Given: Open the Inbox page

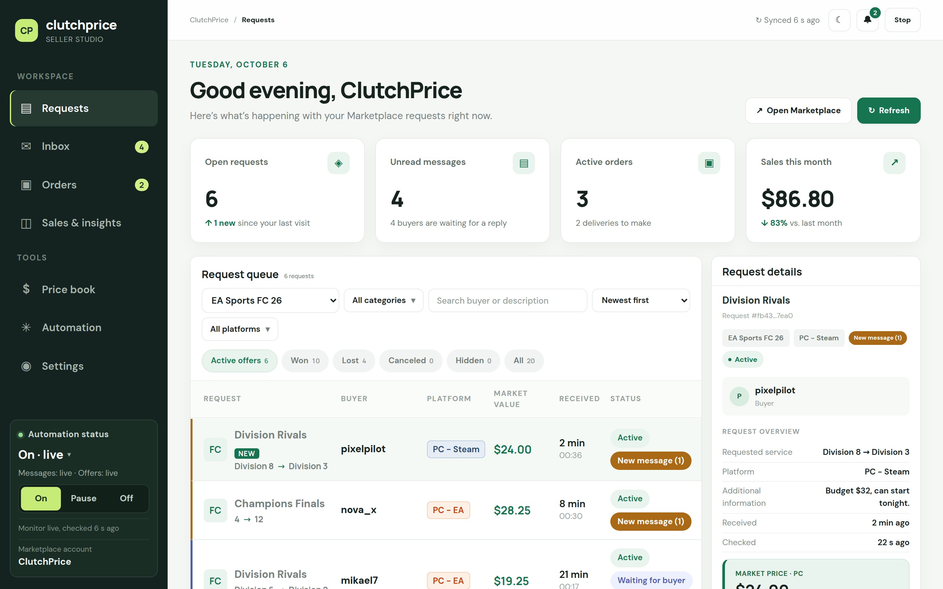Looking at the screenshot, I should [x=84, y=147].
